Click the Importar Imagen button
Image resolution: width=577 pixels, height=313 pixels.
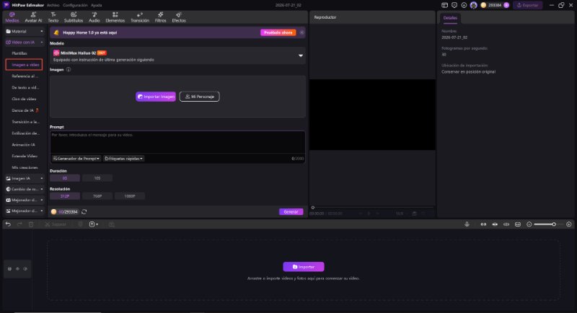(156, 97)
